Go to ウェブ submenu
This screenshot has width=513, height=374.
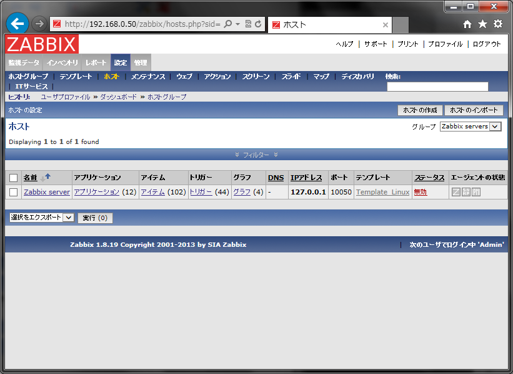(x=184, y=77)
